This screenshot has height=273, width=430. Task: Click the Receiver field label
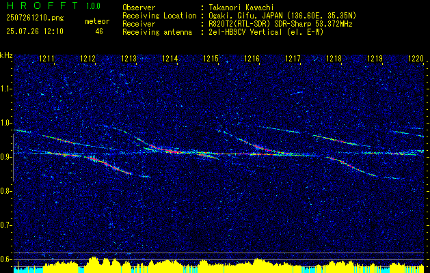coord(139,24)
